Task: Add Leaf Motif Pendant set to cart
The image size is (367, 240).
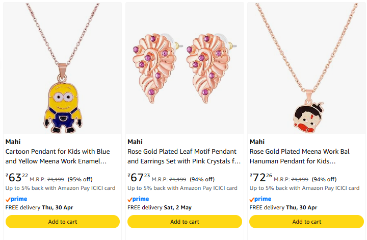Action: coord(185,222)
